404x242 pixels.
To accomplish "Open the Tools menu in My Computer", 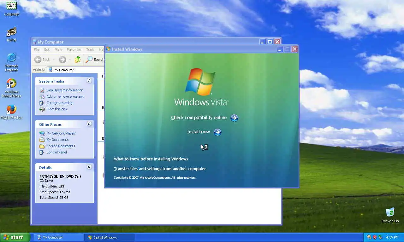I will 90,49.
